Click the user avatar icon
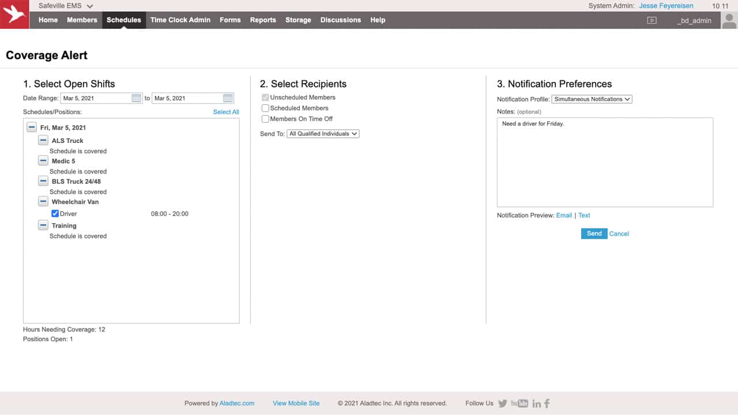This screenshot has width=738, height=415. (x=729, y=20)
